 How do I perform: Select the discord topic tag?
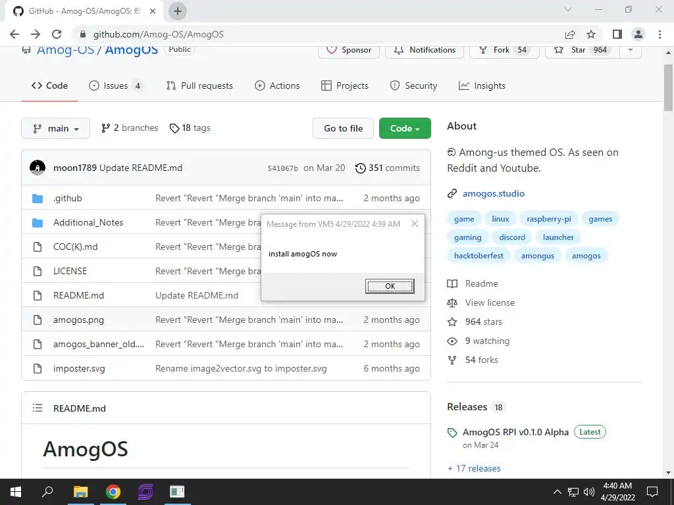512,237
